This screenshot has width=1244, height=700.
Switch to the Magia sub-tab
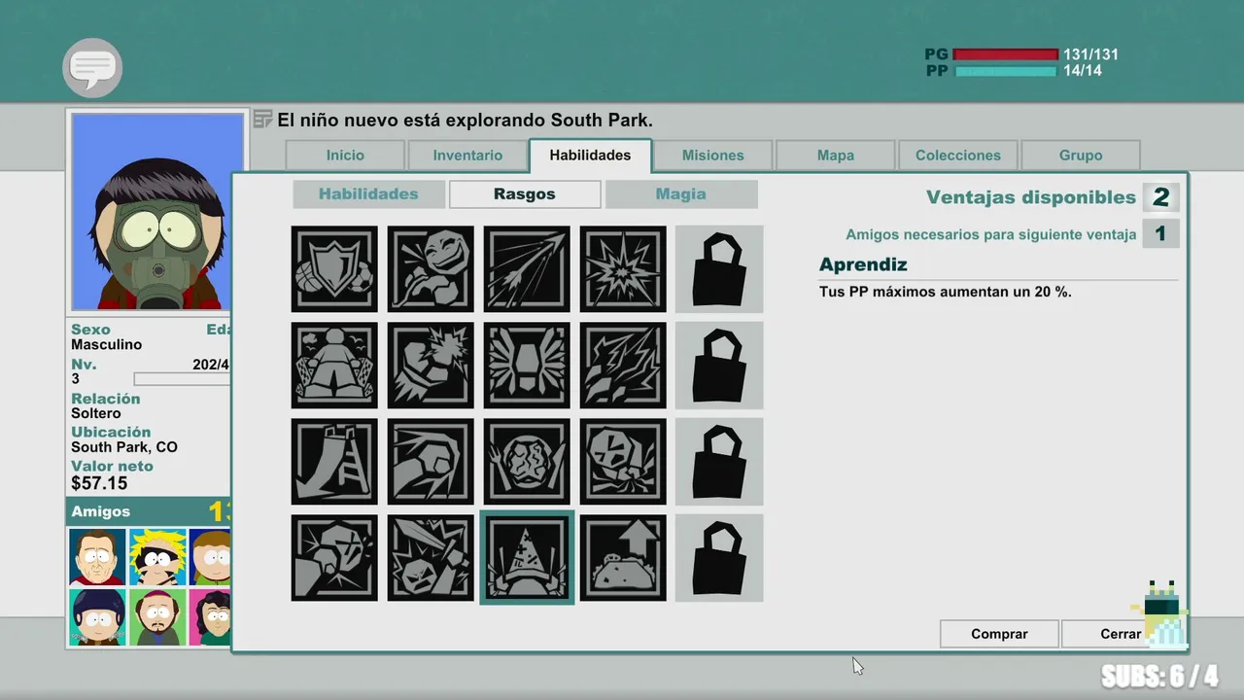681,194
